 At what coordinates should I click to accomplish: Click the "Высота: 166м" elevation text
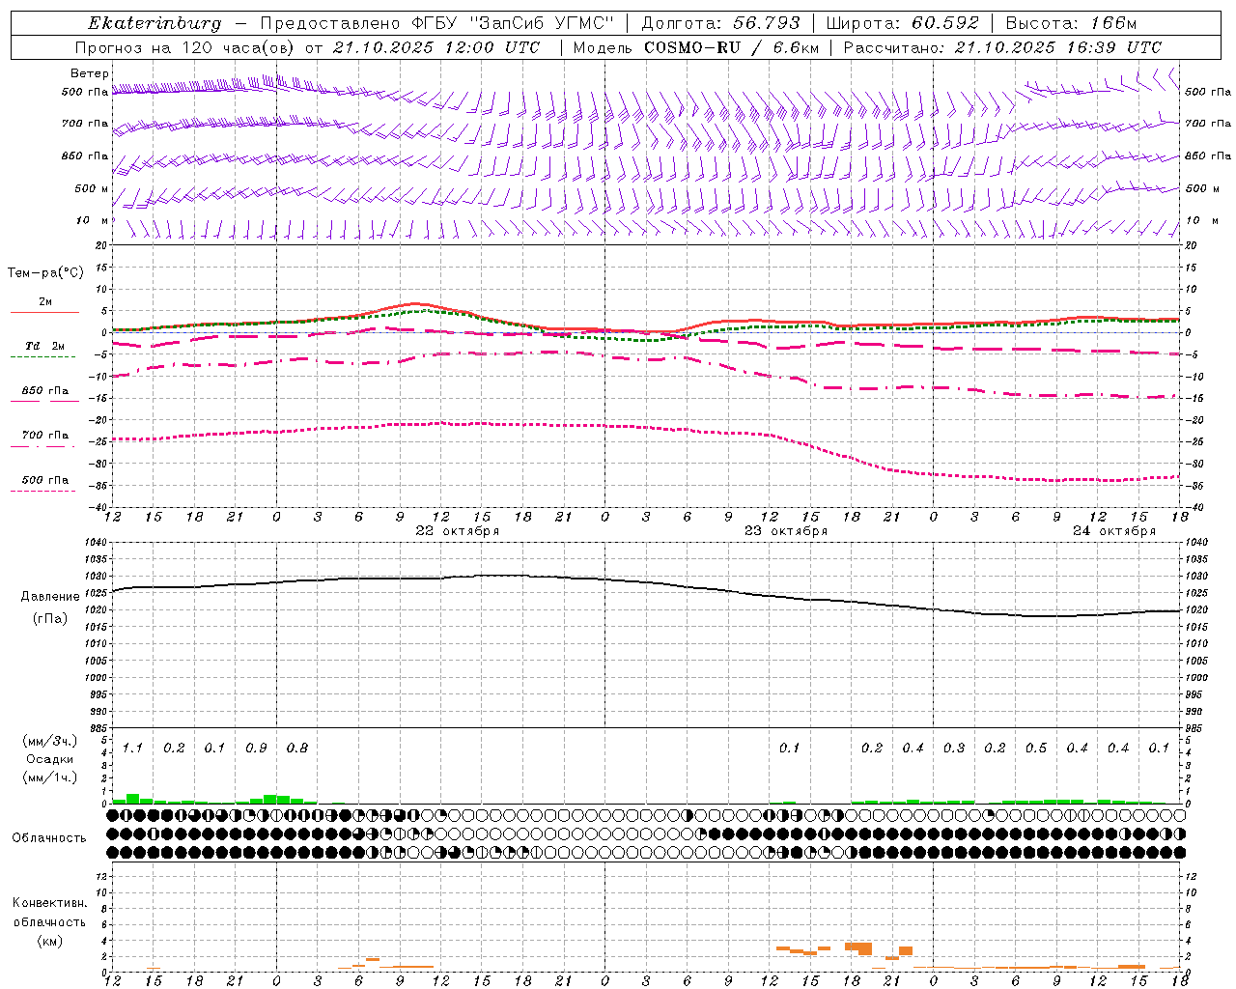tap(1072, 23)
